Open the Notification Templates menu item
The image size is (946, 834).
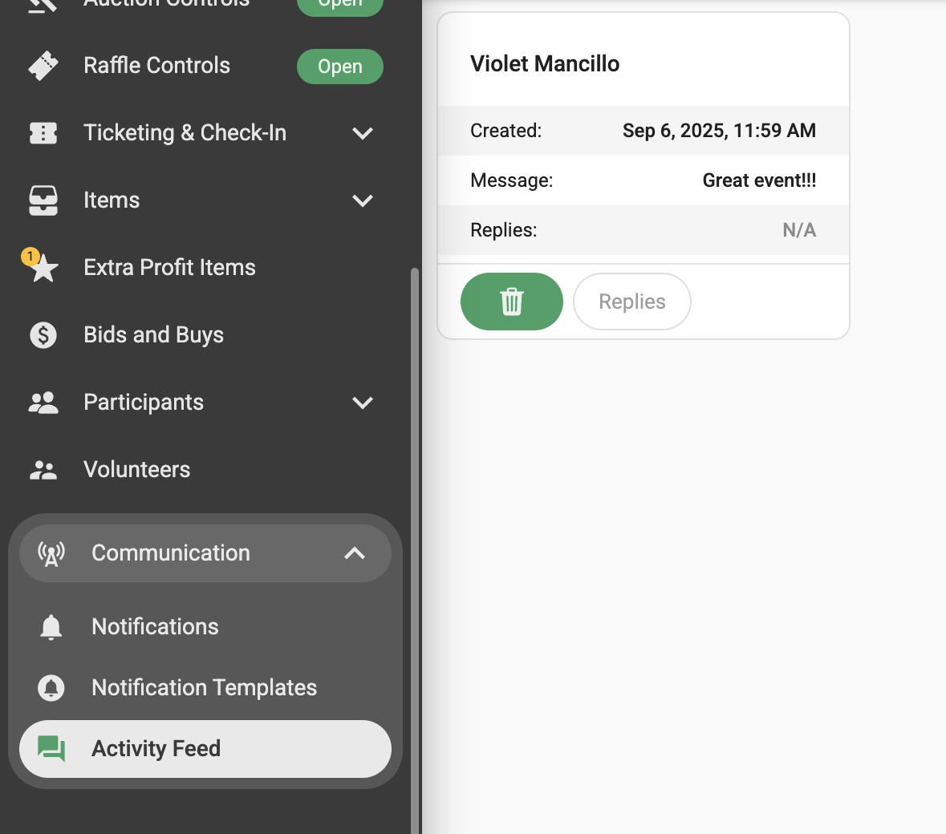click(x=204, y=688)
